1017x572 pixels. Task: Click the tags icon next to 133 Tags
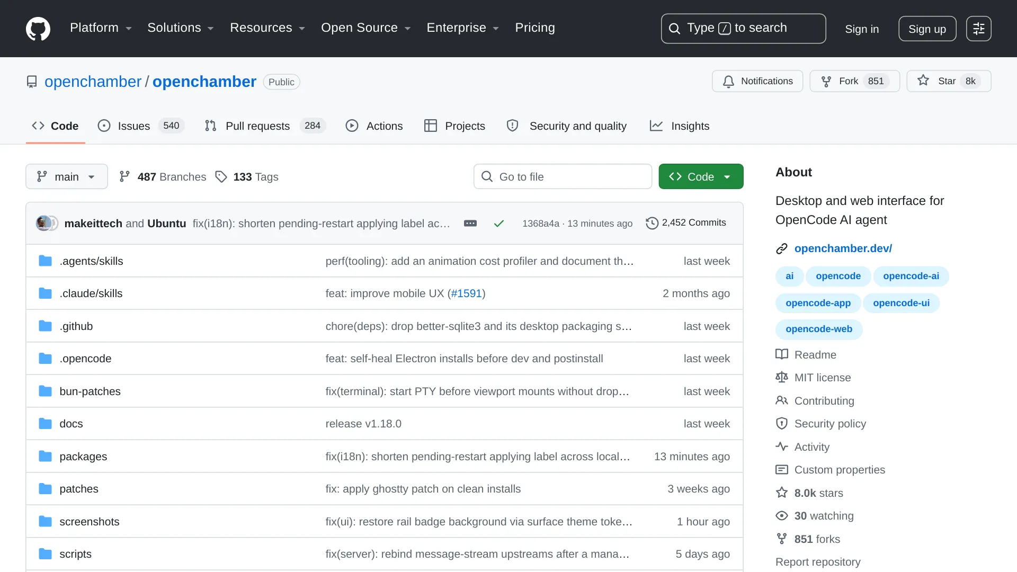221,177
